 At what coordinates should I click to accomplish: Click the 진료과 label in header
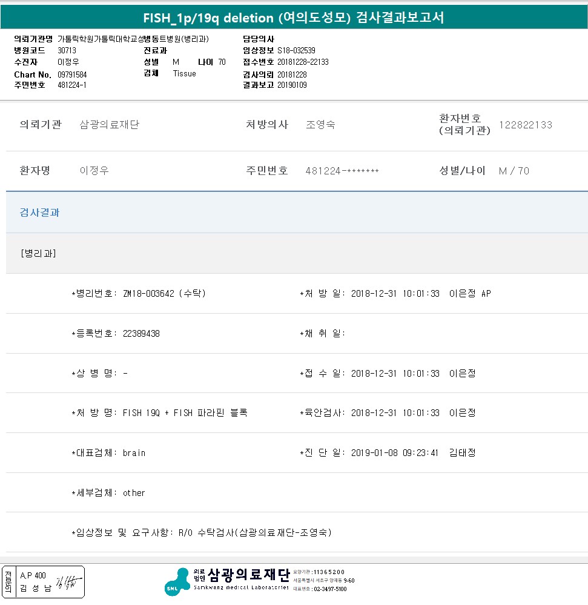tap(156, 50)
